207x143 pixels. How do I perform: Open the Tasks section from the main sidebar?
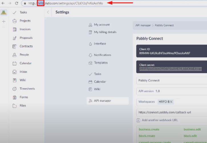pyautogui.click(x=23, y=12)
